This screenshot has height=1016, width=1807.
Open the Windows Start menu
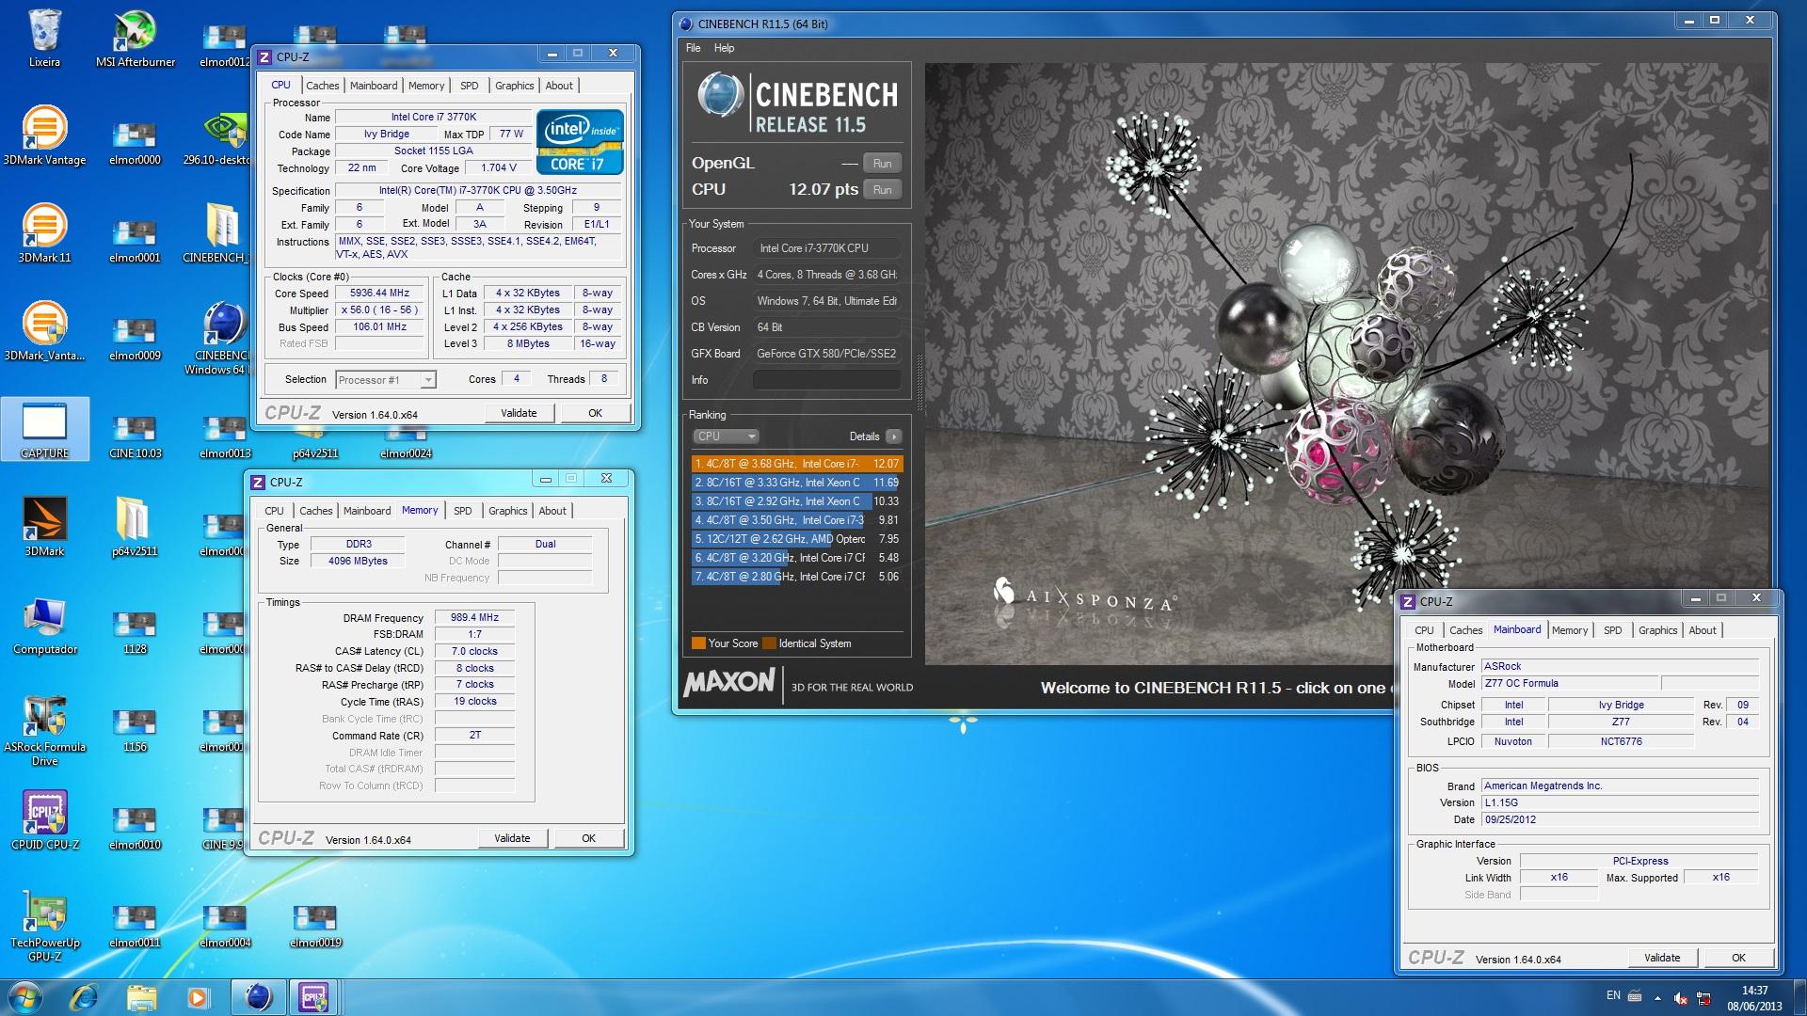(x=24, y=997)
